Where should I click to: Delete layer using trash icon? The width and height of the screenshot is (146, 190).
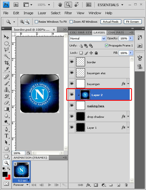coord(126,185)
